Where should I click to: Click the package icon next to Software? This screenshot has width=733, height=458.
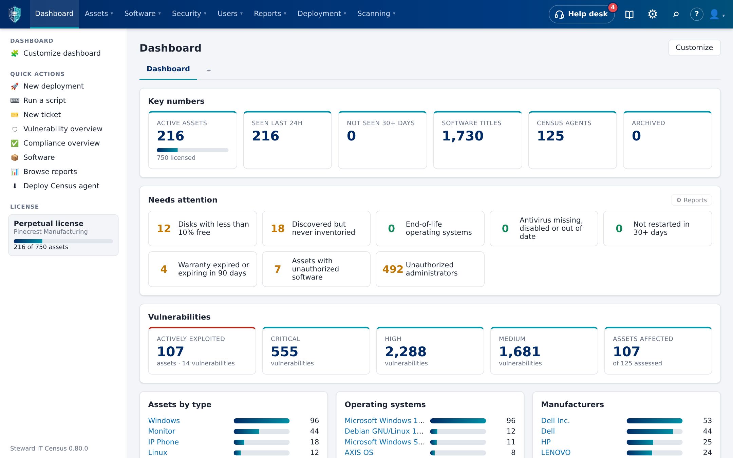(x=15, y=157)
